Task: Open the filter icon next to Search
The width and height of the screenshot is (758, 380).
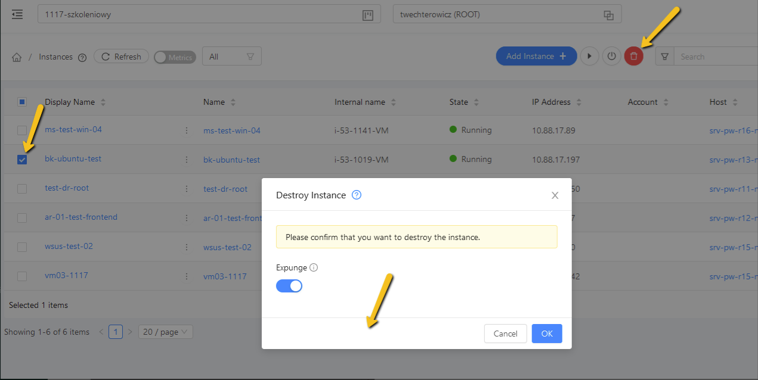Action: click(664, 55)
